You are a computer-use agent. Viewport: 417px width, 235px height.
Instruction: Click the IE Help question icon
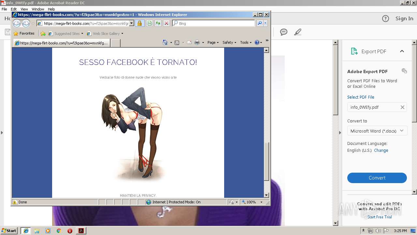257,42
